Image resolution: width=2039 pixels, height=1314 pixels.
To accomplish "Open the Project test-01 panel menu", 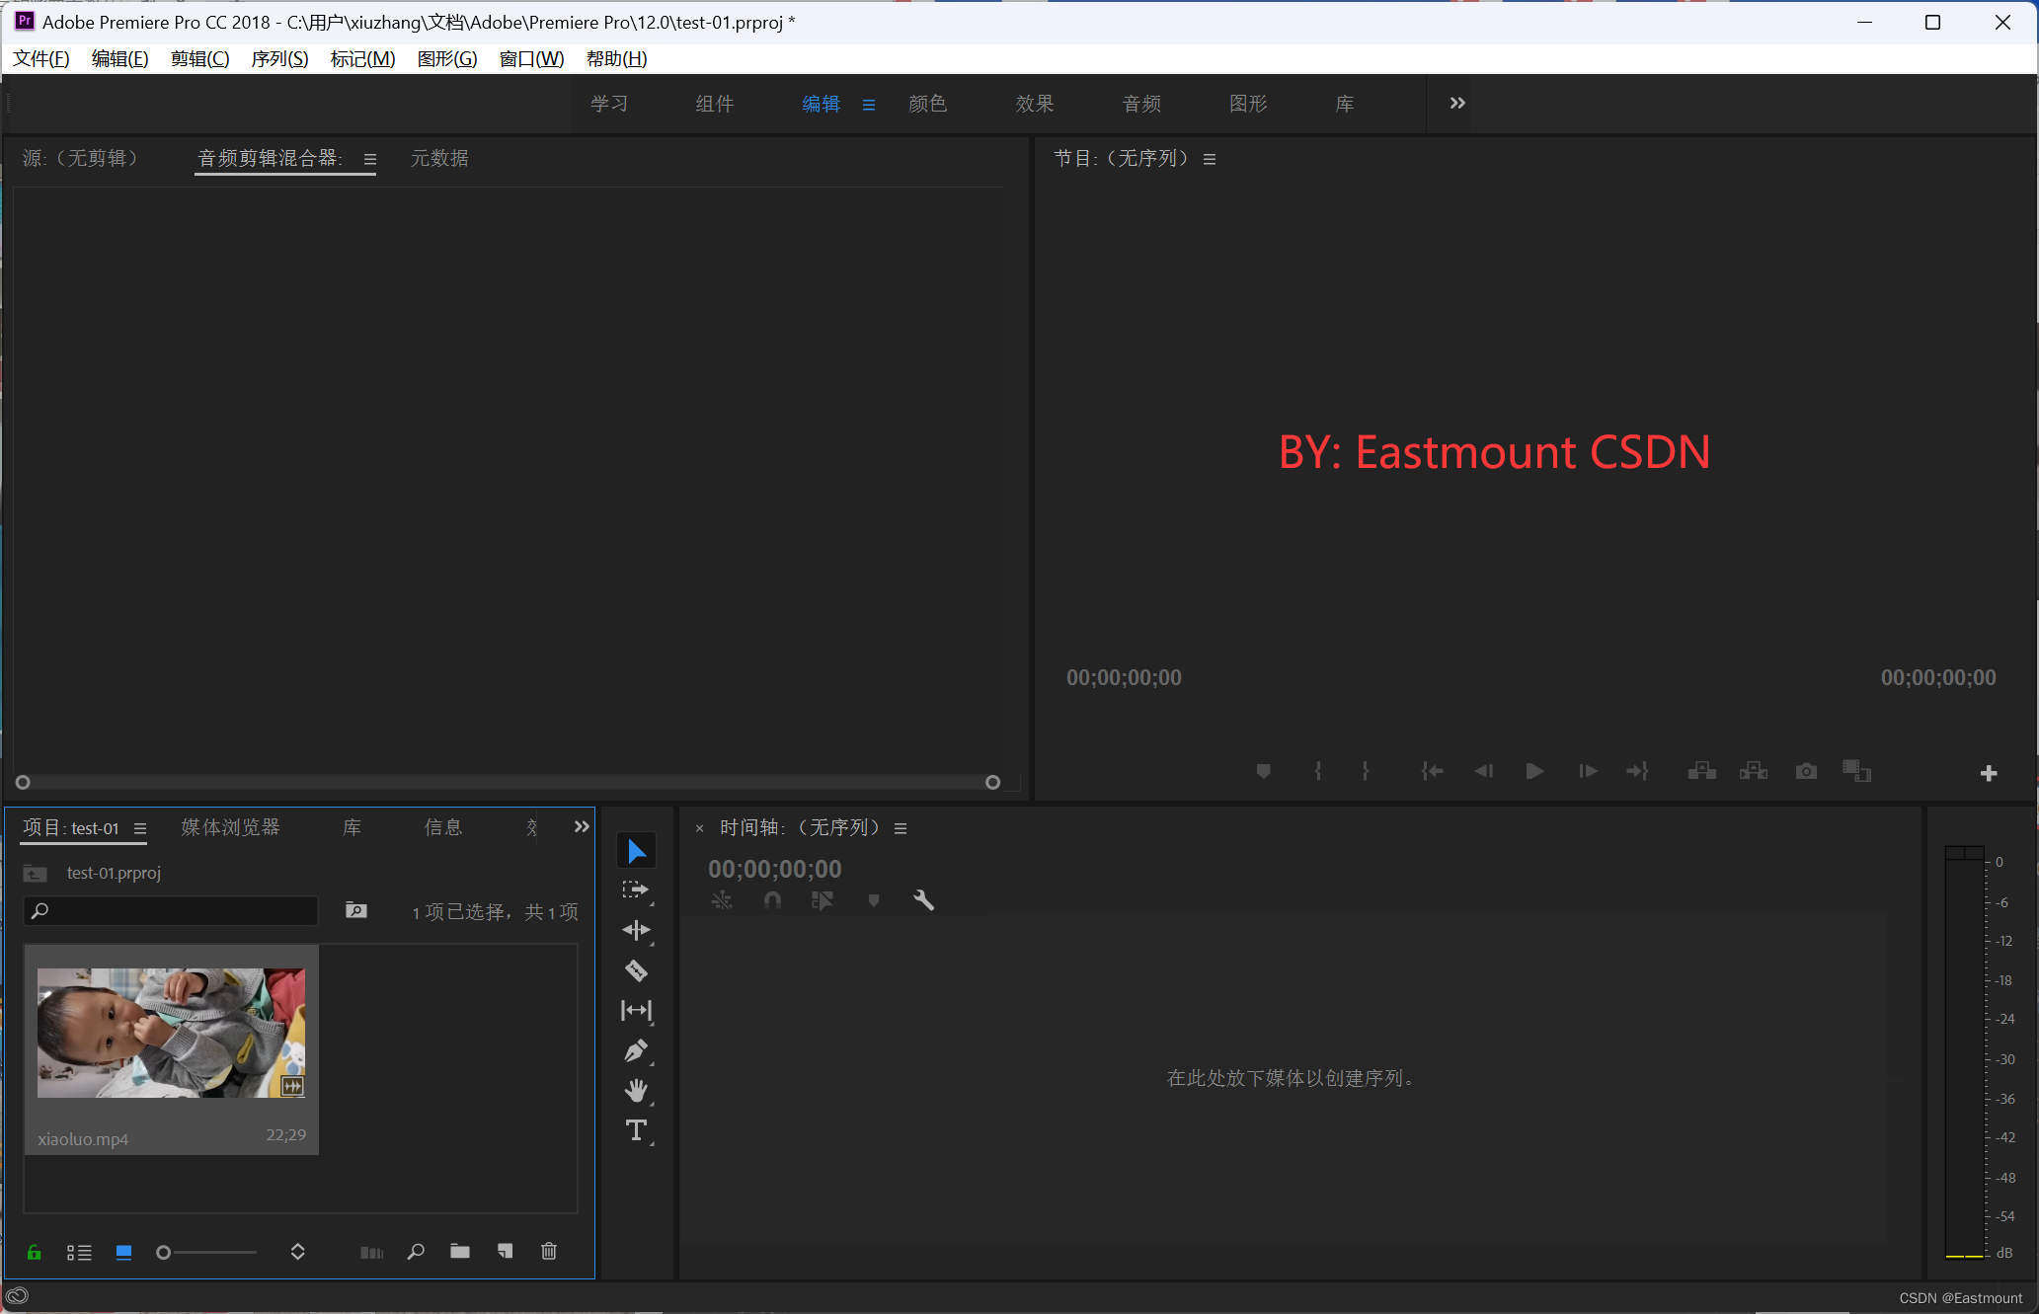I will tap(140, 828).
